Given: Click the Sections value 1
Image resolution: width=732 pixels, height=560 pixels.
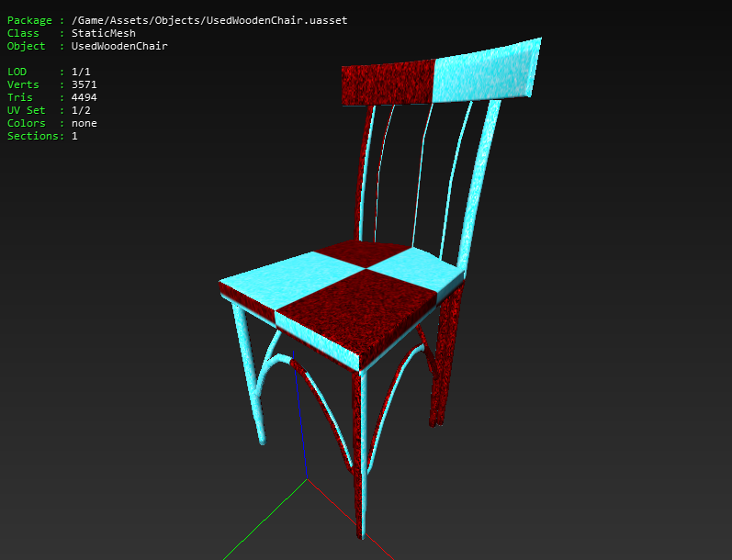Looking at the screenshot, I should coord(74,136).
